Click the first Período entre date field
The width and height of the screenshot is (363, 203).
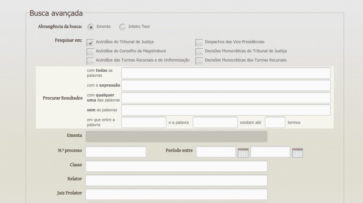[216, 152]
